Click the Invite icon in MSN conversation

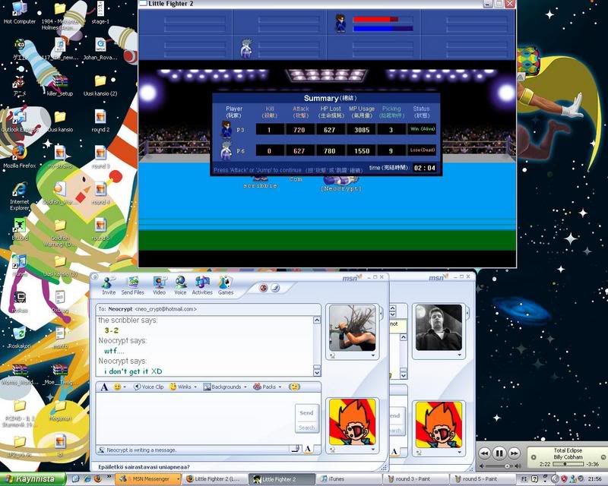109,284
